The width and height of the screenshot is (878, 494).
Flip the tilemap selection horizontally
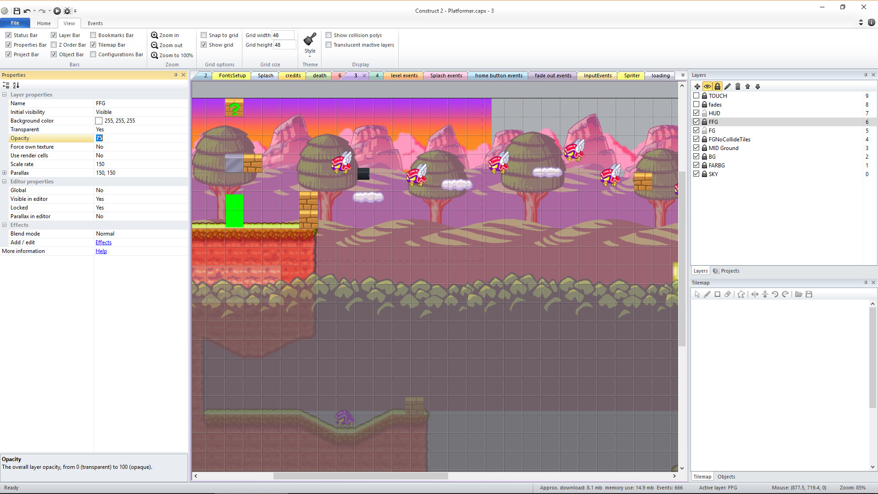coord(755,294)
